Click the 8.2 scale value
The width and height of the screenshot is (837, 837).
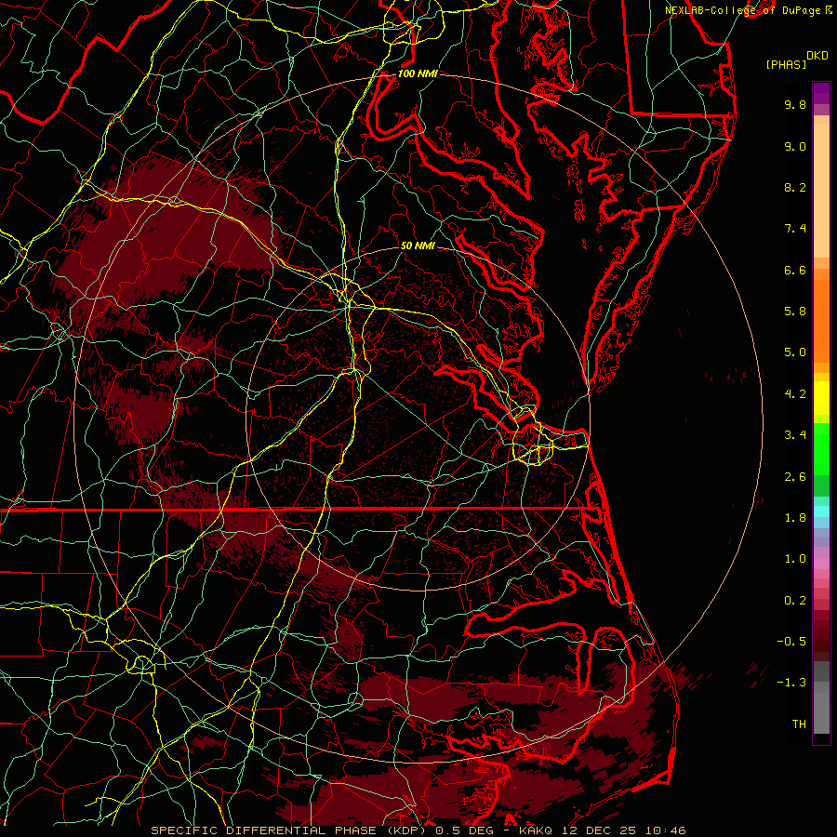click(795, 187)
